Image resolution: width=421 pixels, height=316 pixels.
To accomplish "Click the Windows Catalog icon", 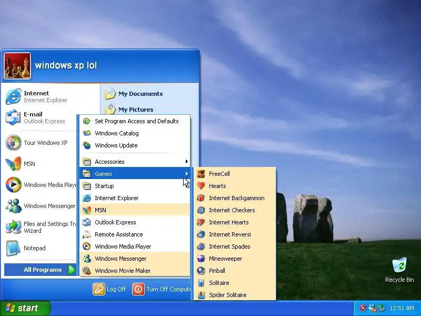I will pos(87,133).
